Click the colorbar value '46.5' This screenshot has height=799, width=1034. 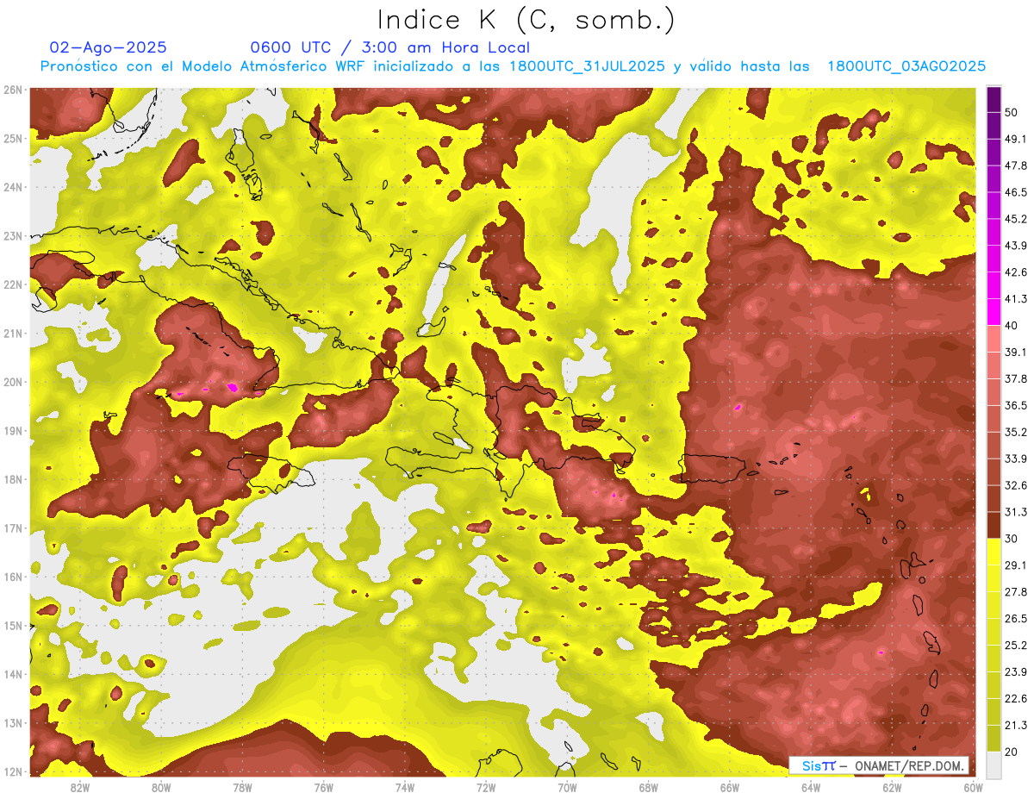click(x=1016, y=193)
